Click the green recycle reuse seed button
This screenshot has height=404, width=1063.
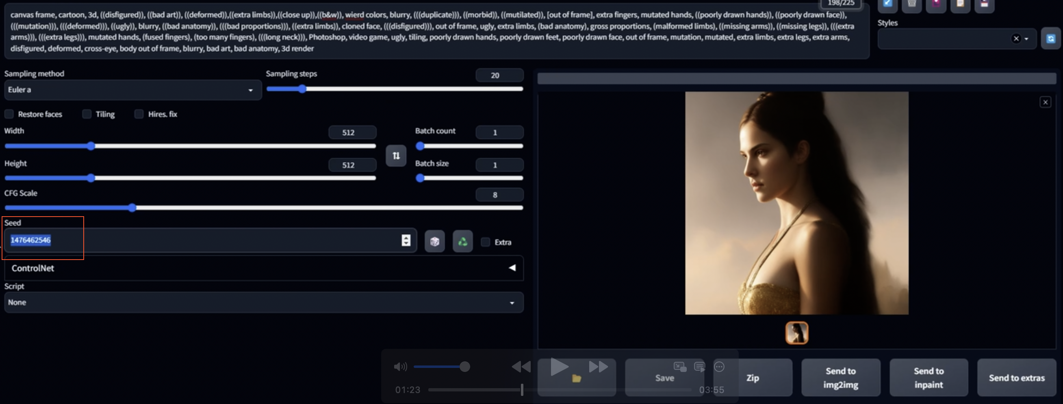coord(462,242)
